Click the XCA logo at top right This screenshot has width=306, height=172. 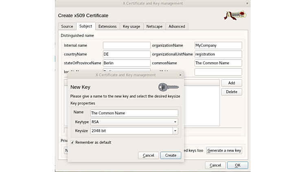tap(235, 15)
